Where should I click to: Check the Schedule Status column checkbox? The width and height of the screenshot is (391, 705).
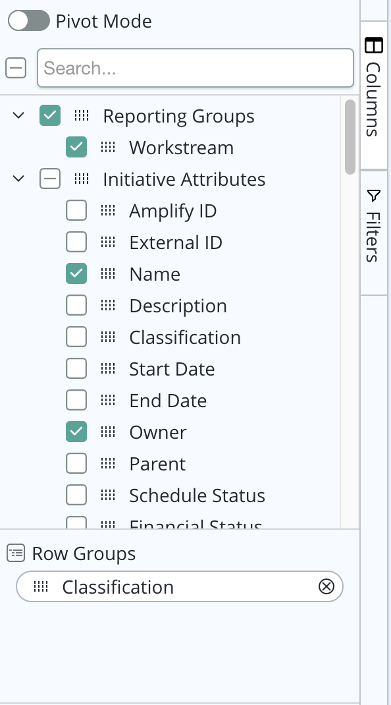click(76, 495)
